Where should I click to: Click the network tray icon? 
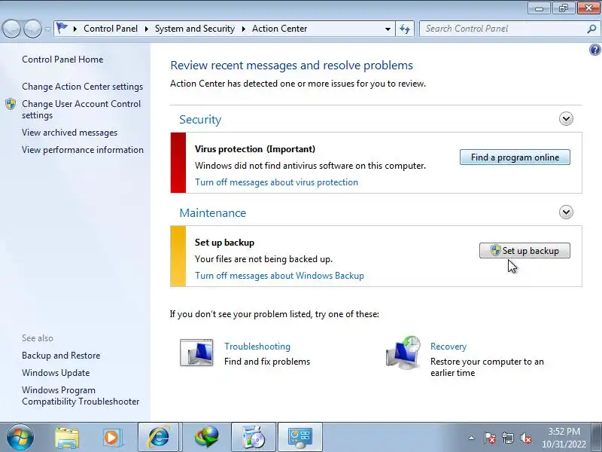point(507,438)
